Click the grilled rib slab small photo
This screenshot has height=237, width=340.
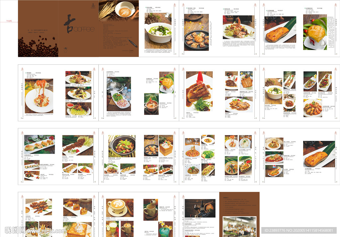coord(246,81)
